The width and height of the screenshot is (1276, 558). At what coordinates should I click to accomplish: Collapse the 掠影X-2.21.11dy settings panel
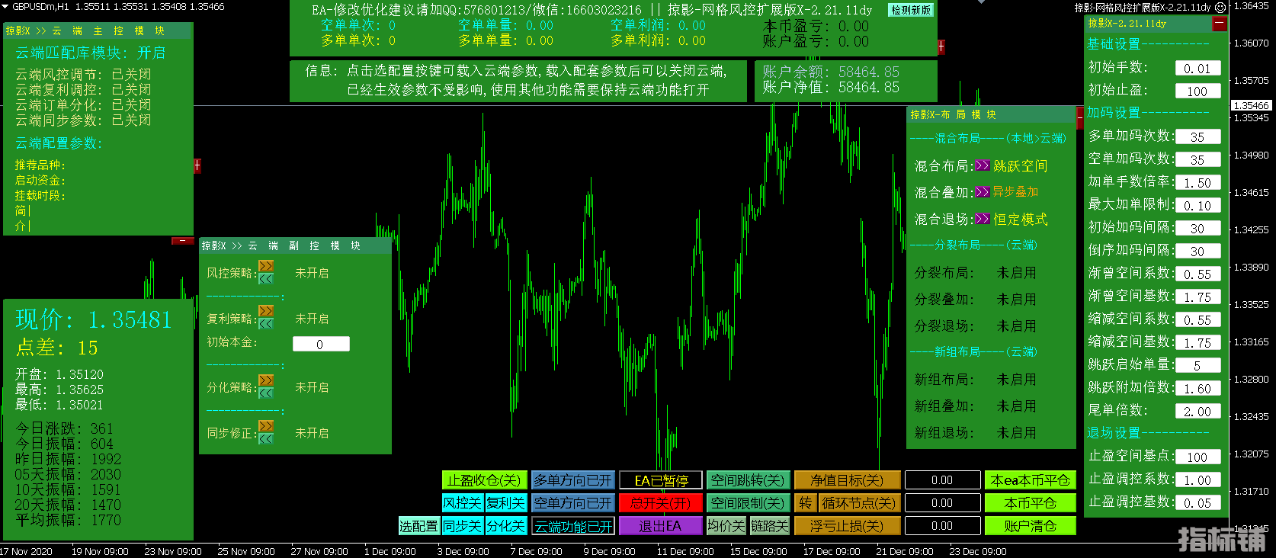(1220, 24)
